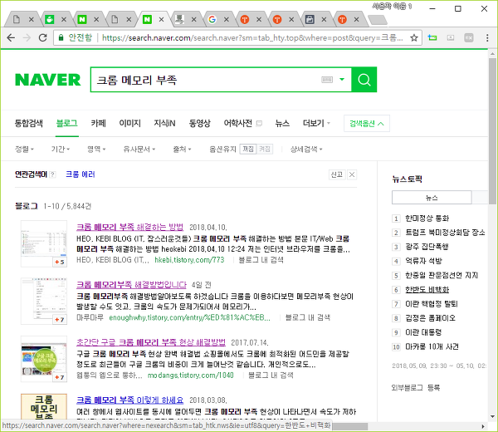This screenshot has height=432, width=498.
Task: Select the 동영상 search category
Action: click(200, 123)
